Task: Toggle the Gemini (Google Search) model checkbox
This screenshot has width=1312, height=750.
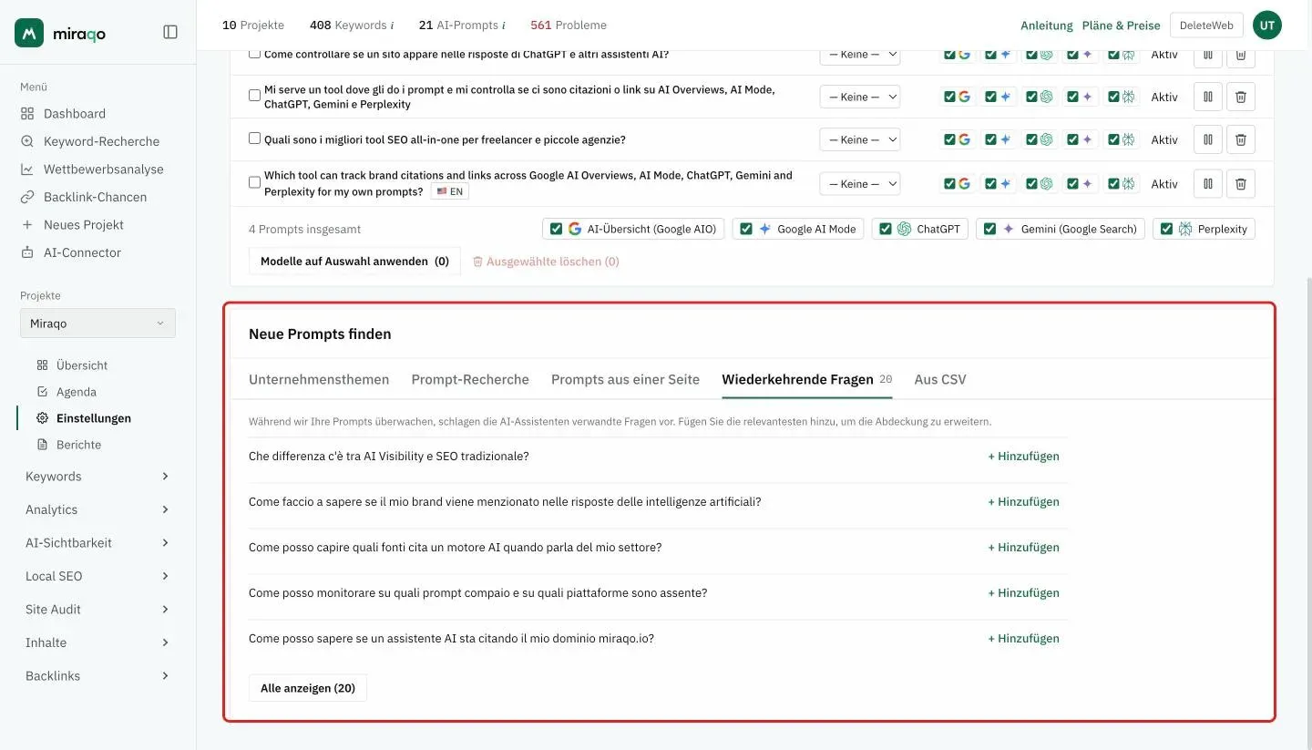Action: point(989,229)
